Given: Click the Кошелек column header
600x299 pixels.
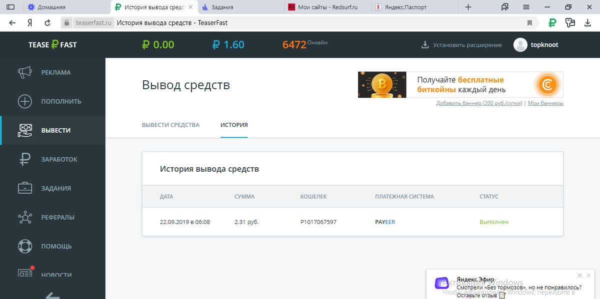Looking at the screenshot, I should (313, 197).
